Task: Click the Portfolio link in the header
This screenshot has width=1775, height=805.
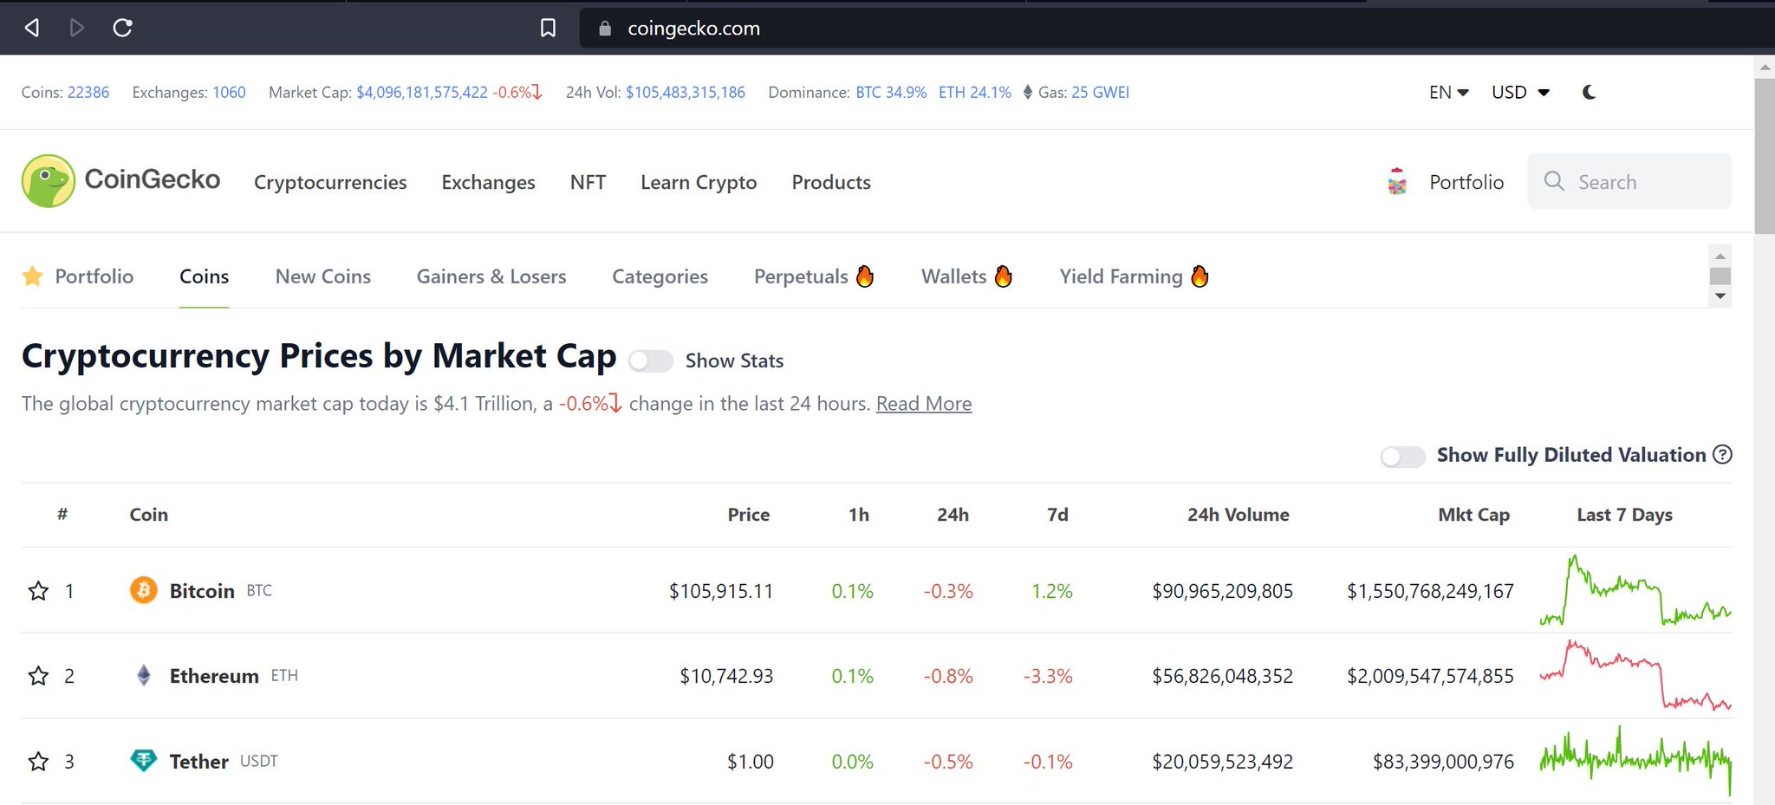Action: 1466,182
